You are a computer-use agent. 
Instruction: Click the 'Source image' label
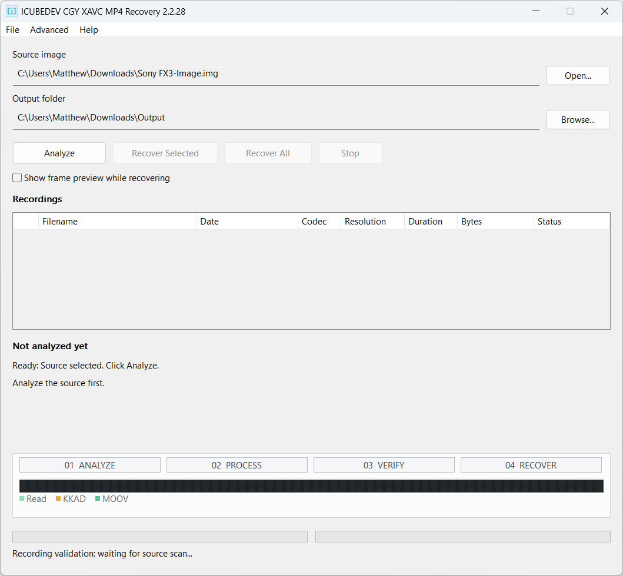click(x=39, y=55)
